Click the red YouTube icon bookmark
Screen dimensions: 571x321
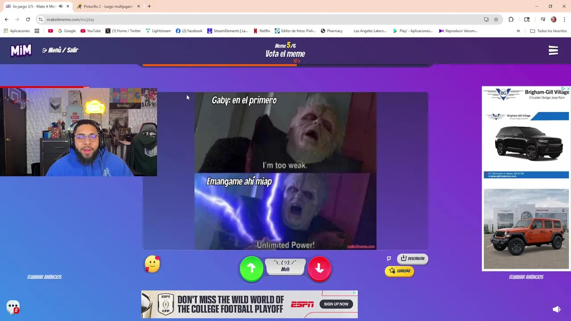click(x=50, y=31)
